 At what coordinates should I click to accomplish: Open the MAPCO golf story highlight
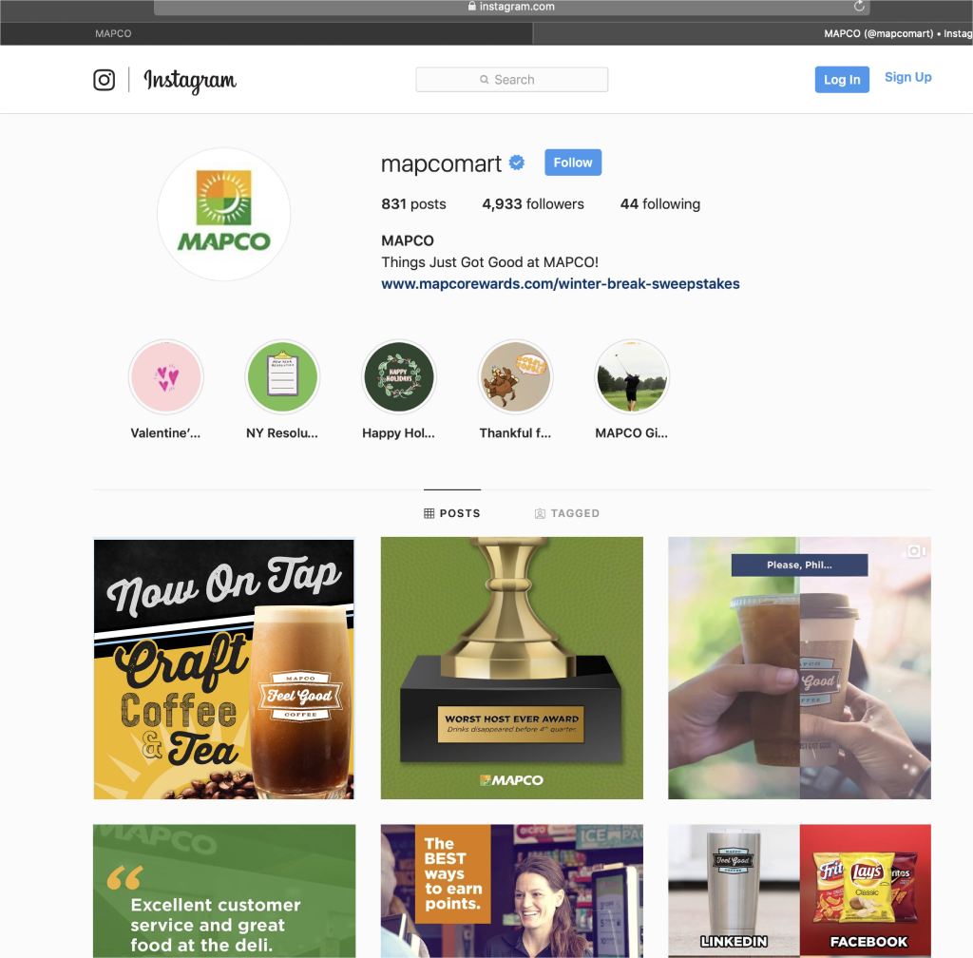pyautogui.click(x=632, y=376)
